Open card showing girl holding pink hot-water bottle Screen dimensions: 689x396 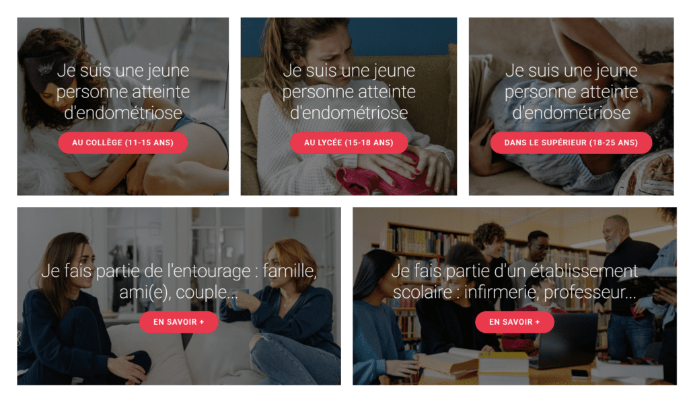[349, 106]
